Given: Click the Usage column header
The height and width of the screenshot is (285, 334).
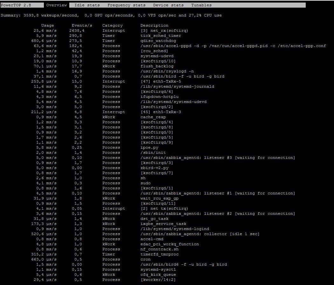Looking at the screenshot, I should [47, 25].
